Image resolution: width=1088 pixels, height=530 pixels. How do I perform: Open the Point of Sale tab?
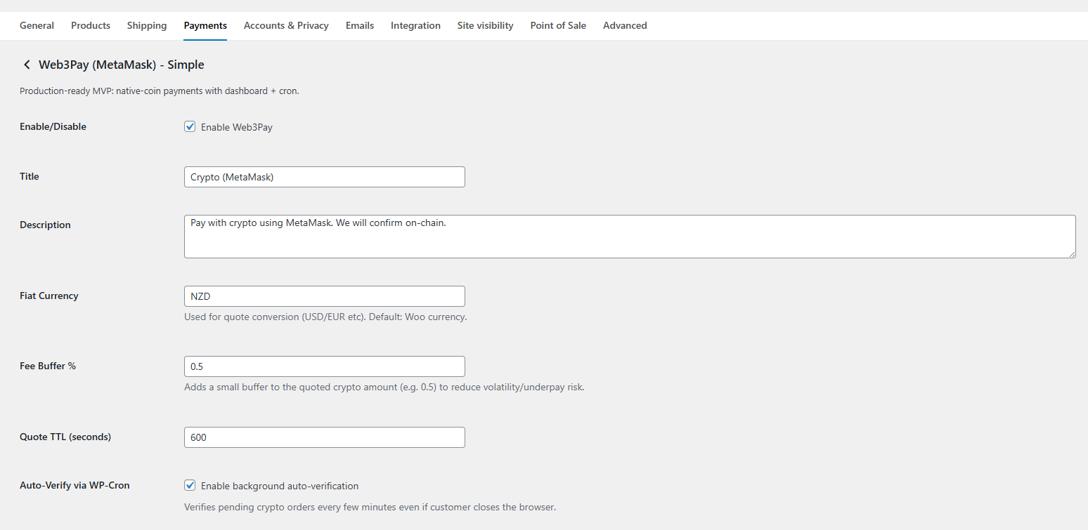[558, 25]
